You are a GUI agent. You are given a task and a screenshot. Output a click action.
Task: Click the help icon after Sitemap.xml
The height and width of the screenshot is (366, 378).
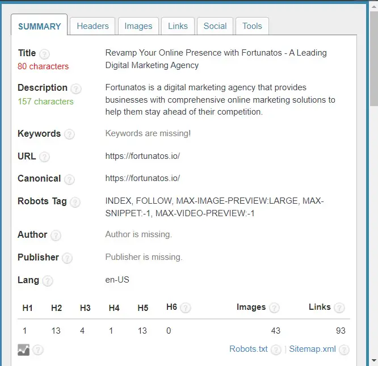(x=344, y=350)
